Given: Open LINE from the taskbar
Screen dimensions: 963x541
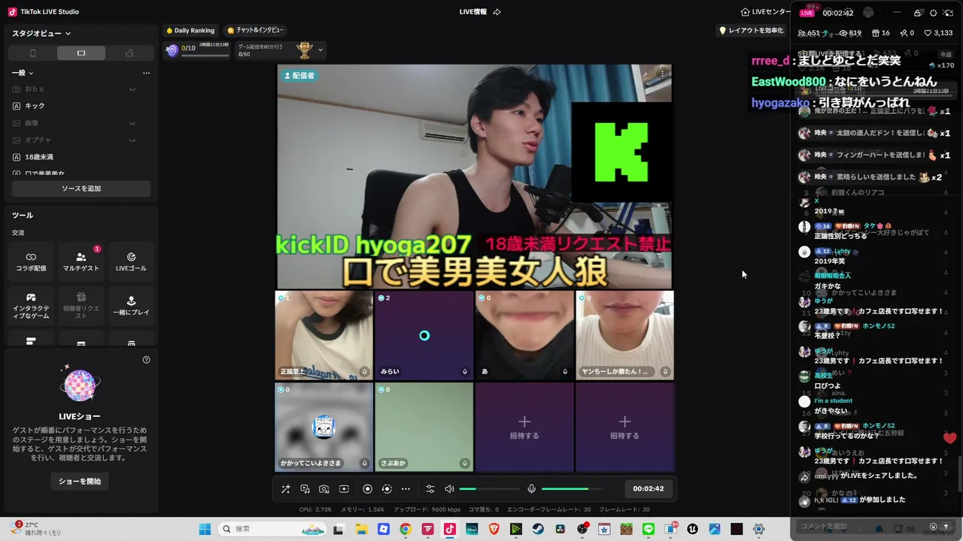Looking at the screenshot, I should coord(649,529).
